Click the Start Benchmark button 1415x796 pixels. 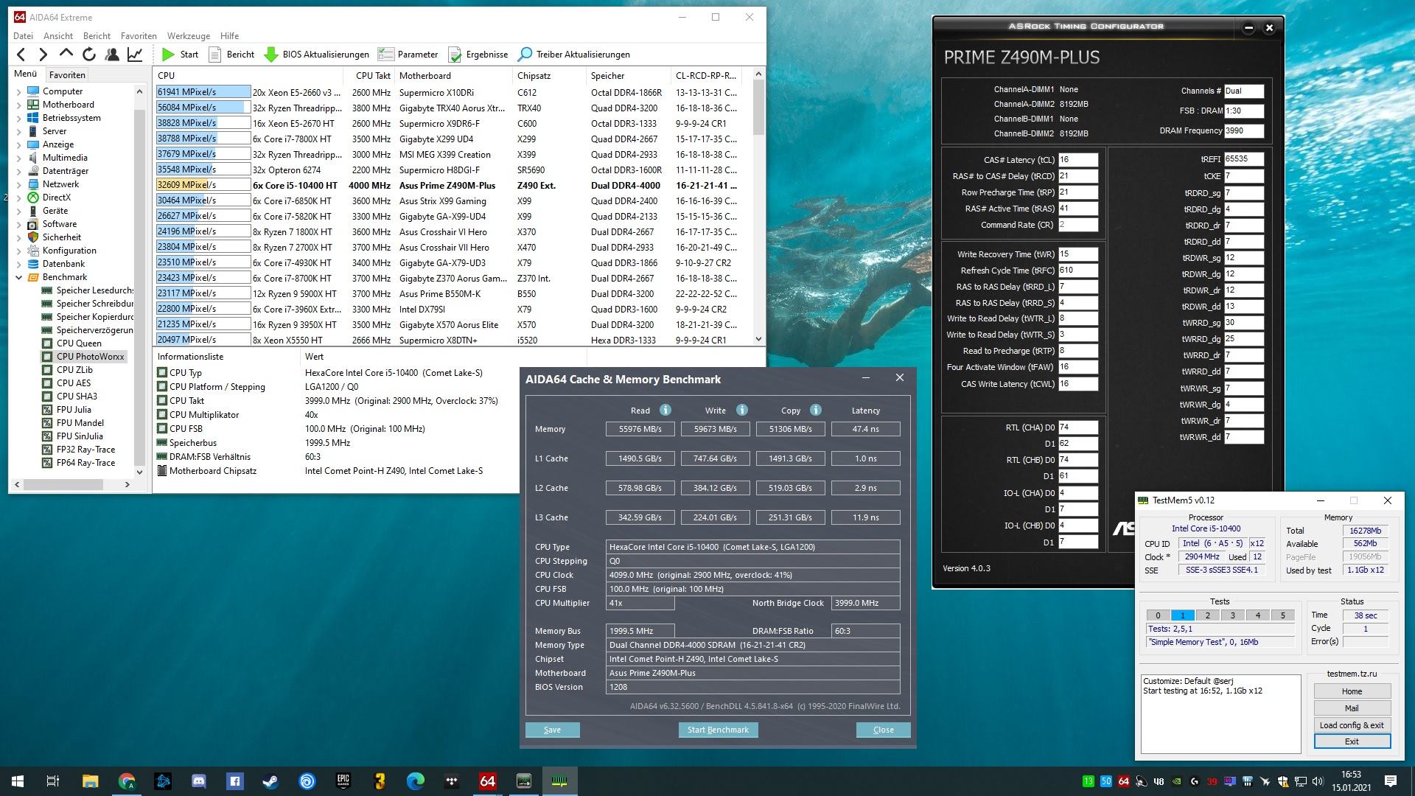pos(717,729)
